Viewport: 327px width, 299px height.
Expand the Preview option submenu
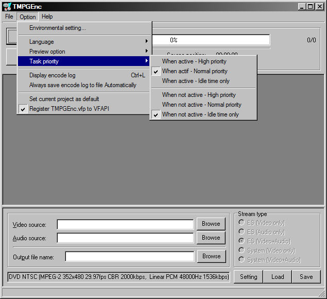pos(84,52)
